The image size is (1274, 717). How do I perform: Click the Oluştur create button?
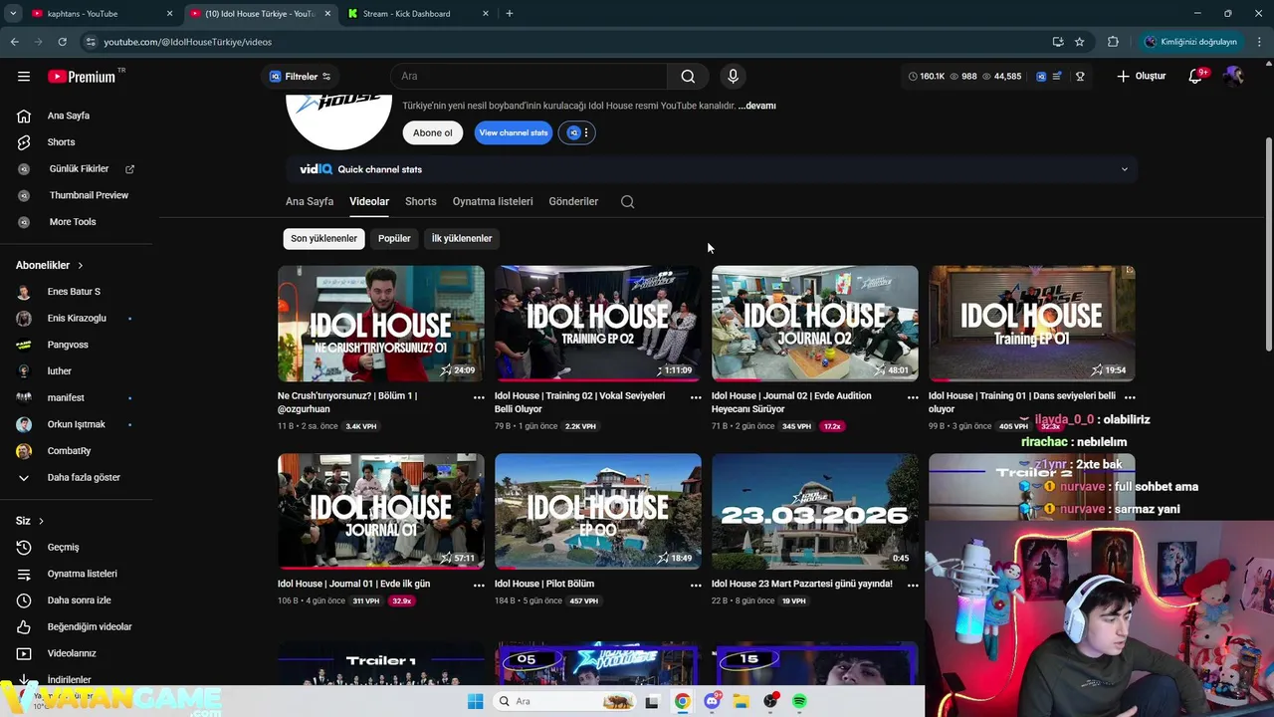point(1141,76)
